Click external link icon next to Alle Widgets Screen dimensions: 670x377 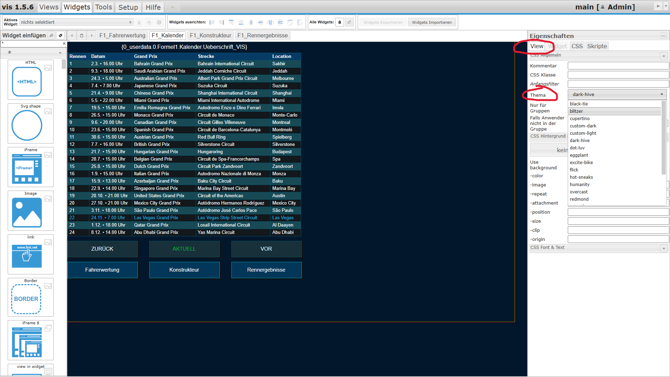coord(349,22)
